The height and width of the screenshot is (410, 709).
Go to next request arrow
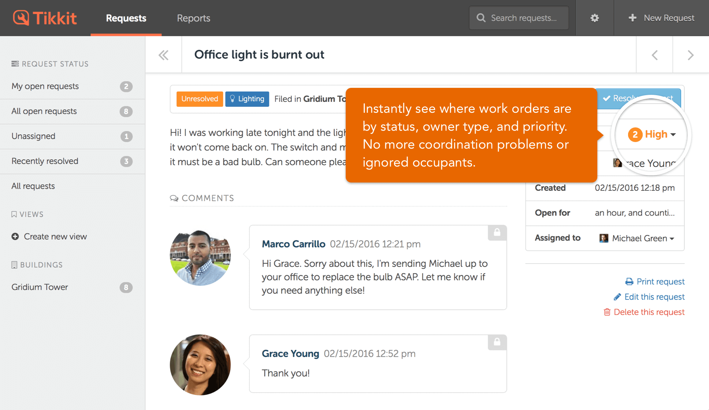pyautogui.click(x=690, y=55)
